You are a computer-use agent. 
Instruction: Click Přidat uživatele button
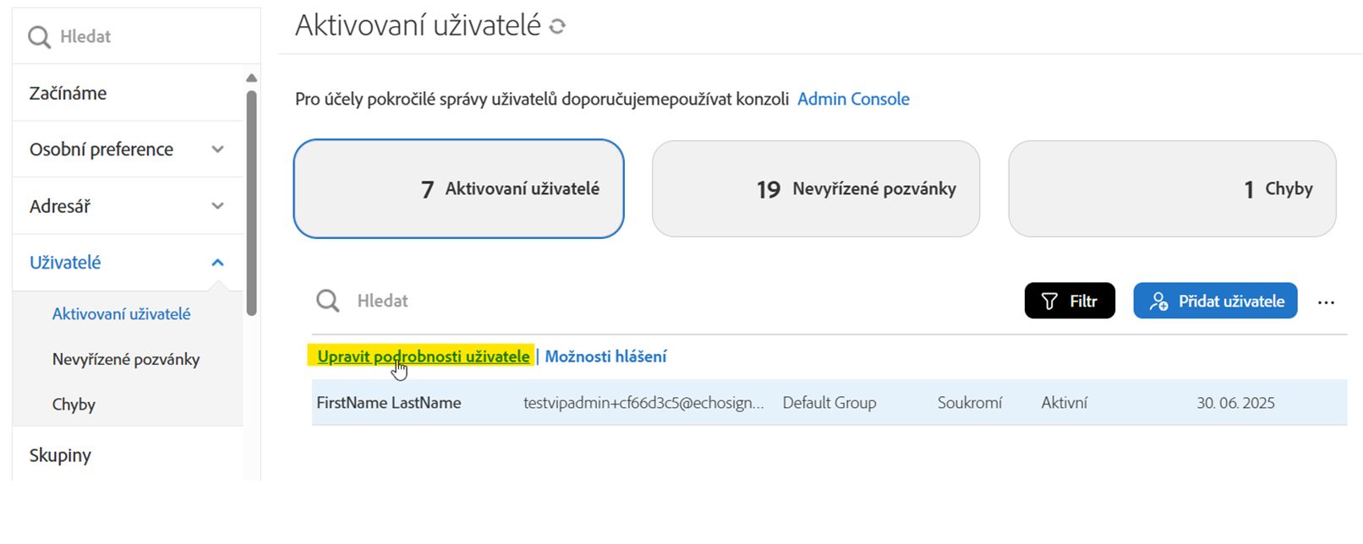tap(1214, 301)
